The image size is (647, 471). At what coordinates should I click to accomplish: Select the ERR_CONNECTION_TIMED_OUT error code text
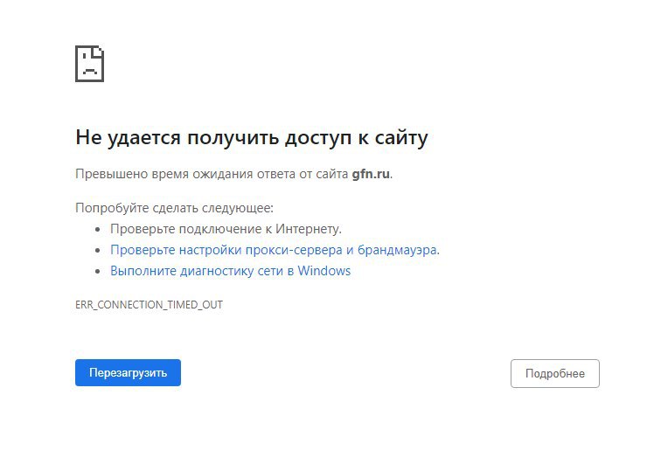click(x=149, y=305)
